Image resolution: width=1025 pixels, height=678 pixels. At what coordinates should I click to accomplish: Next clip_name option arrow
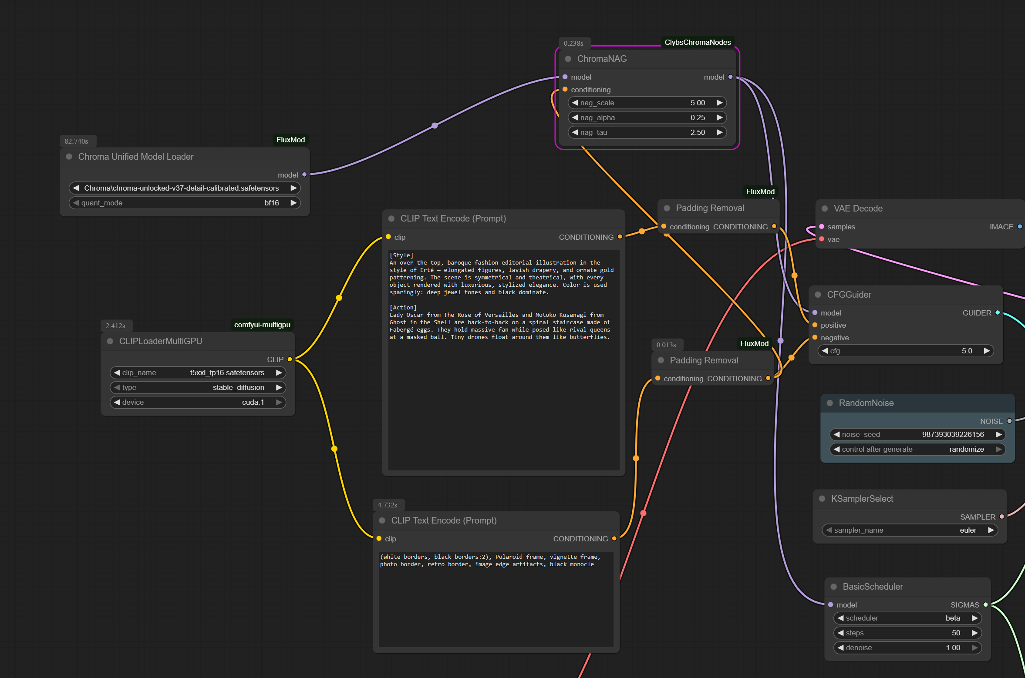(279, 373)
